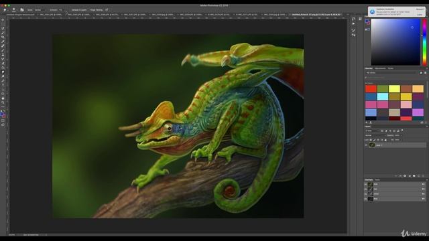Click the vertical hue slider strip
This screenshot has height=241, width=429.
point(424,42)
